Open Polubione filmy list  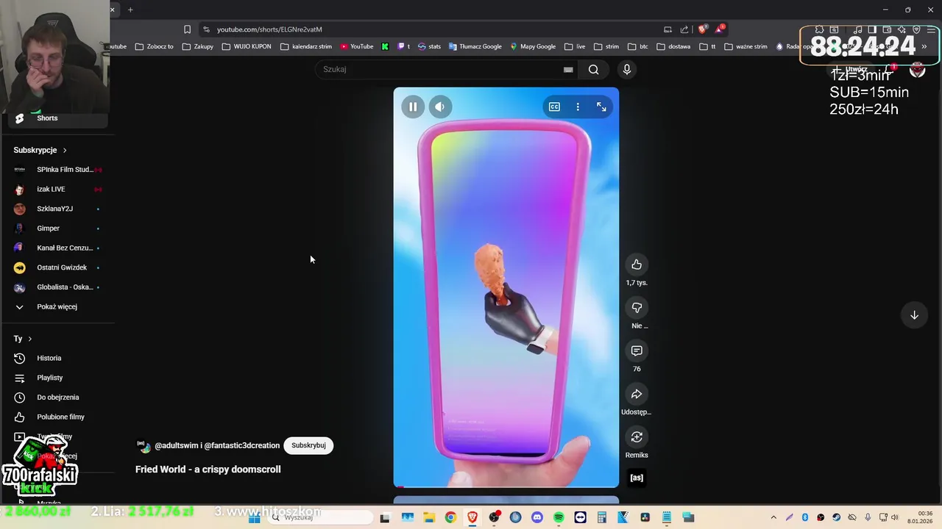57,417
